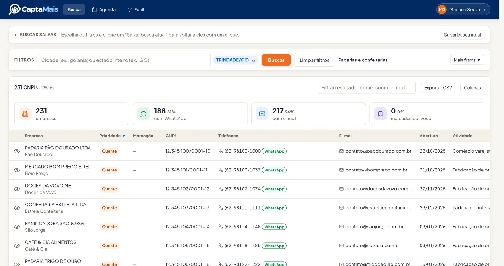Open the Mais filtros dropdown

coord(467,60)
